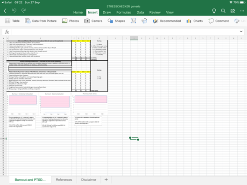Insert Photos from library
Screen dimensions: 247x185
[71, 21]
